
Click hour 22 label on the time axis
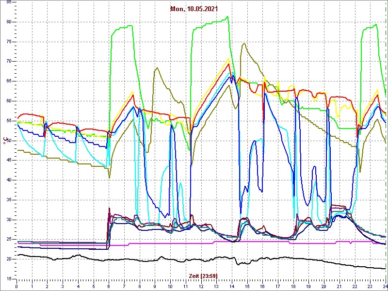[355, 286]
